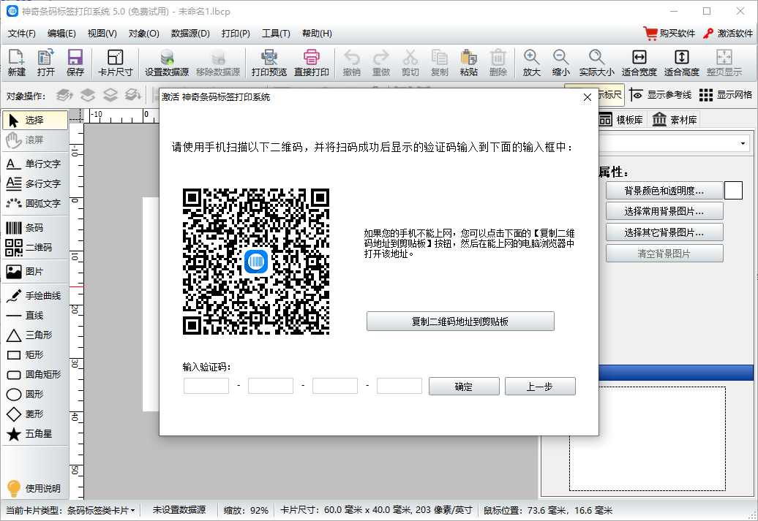Screen dimensions: 758x521
Task: Switch to the 模板库 tab
Action: 622,120
